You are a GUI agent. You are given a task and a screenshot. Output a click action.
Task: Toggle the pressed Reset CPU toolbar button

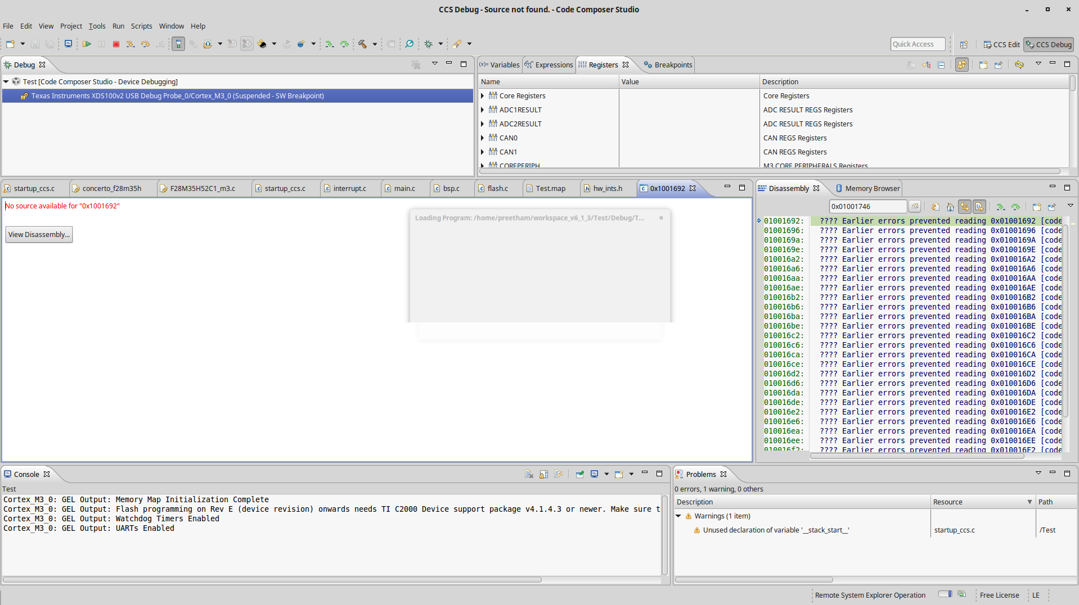click(247, 44)
